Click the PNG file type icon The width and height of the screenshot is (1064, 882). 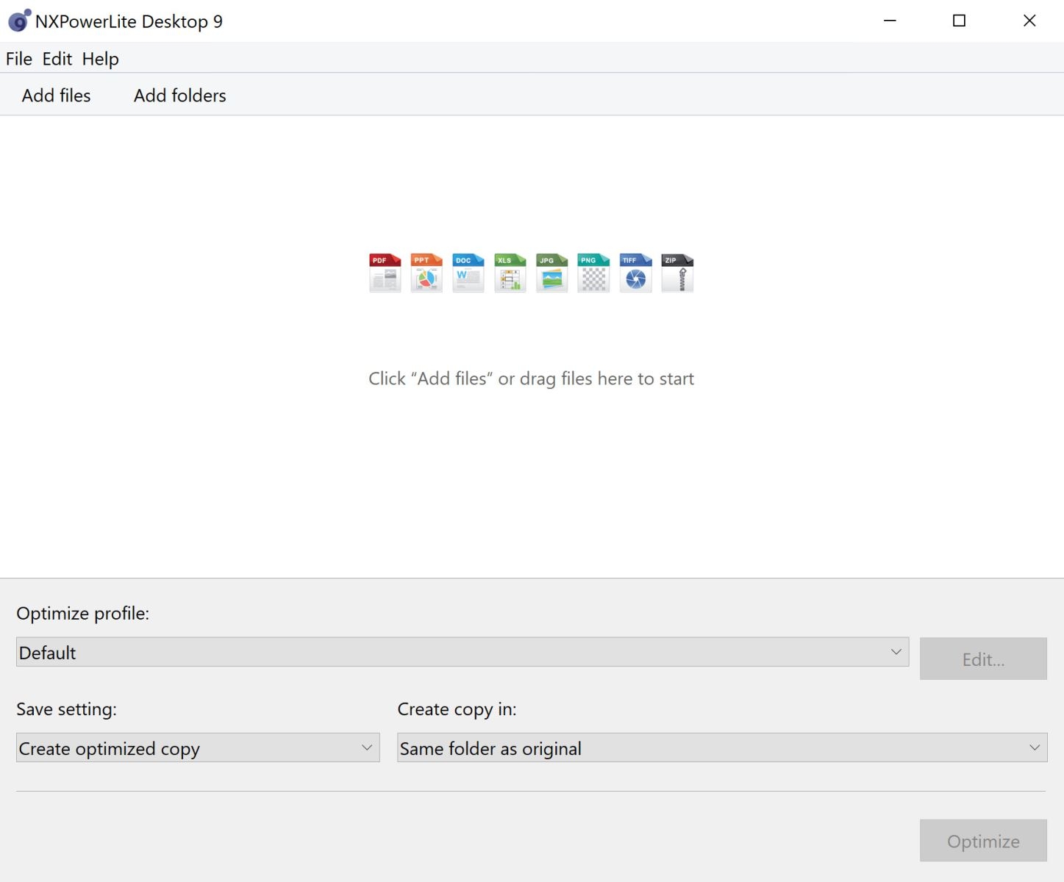pyautogui.click(x=593, y=273)
